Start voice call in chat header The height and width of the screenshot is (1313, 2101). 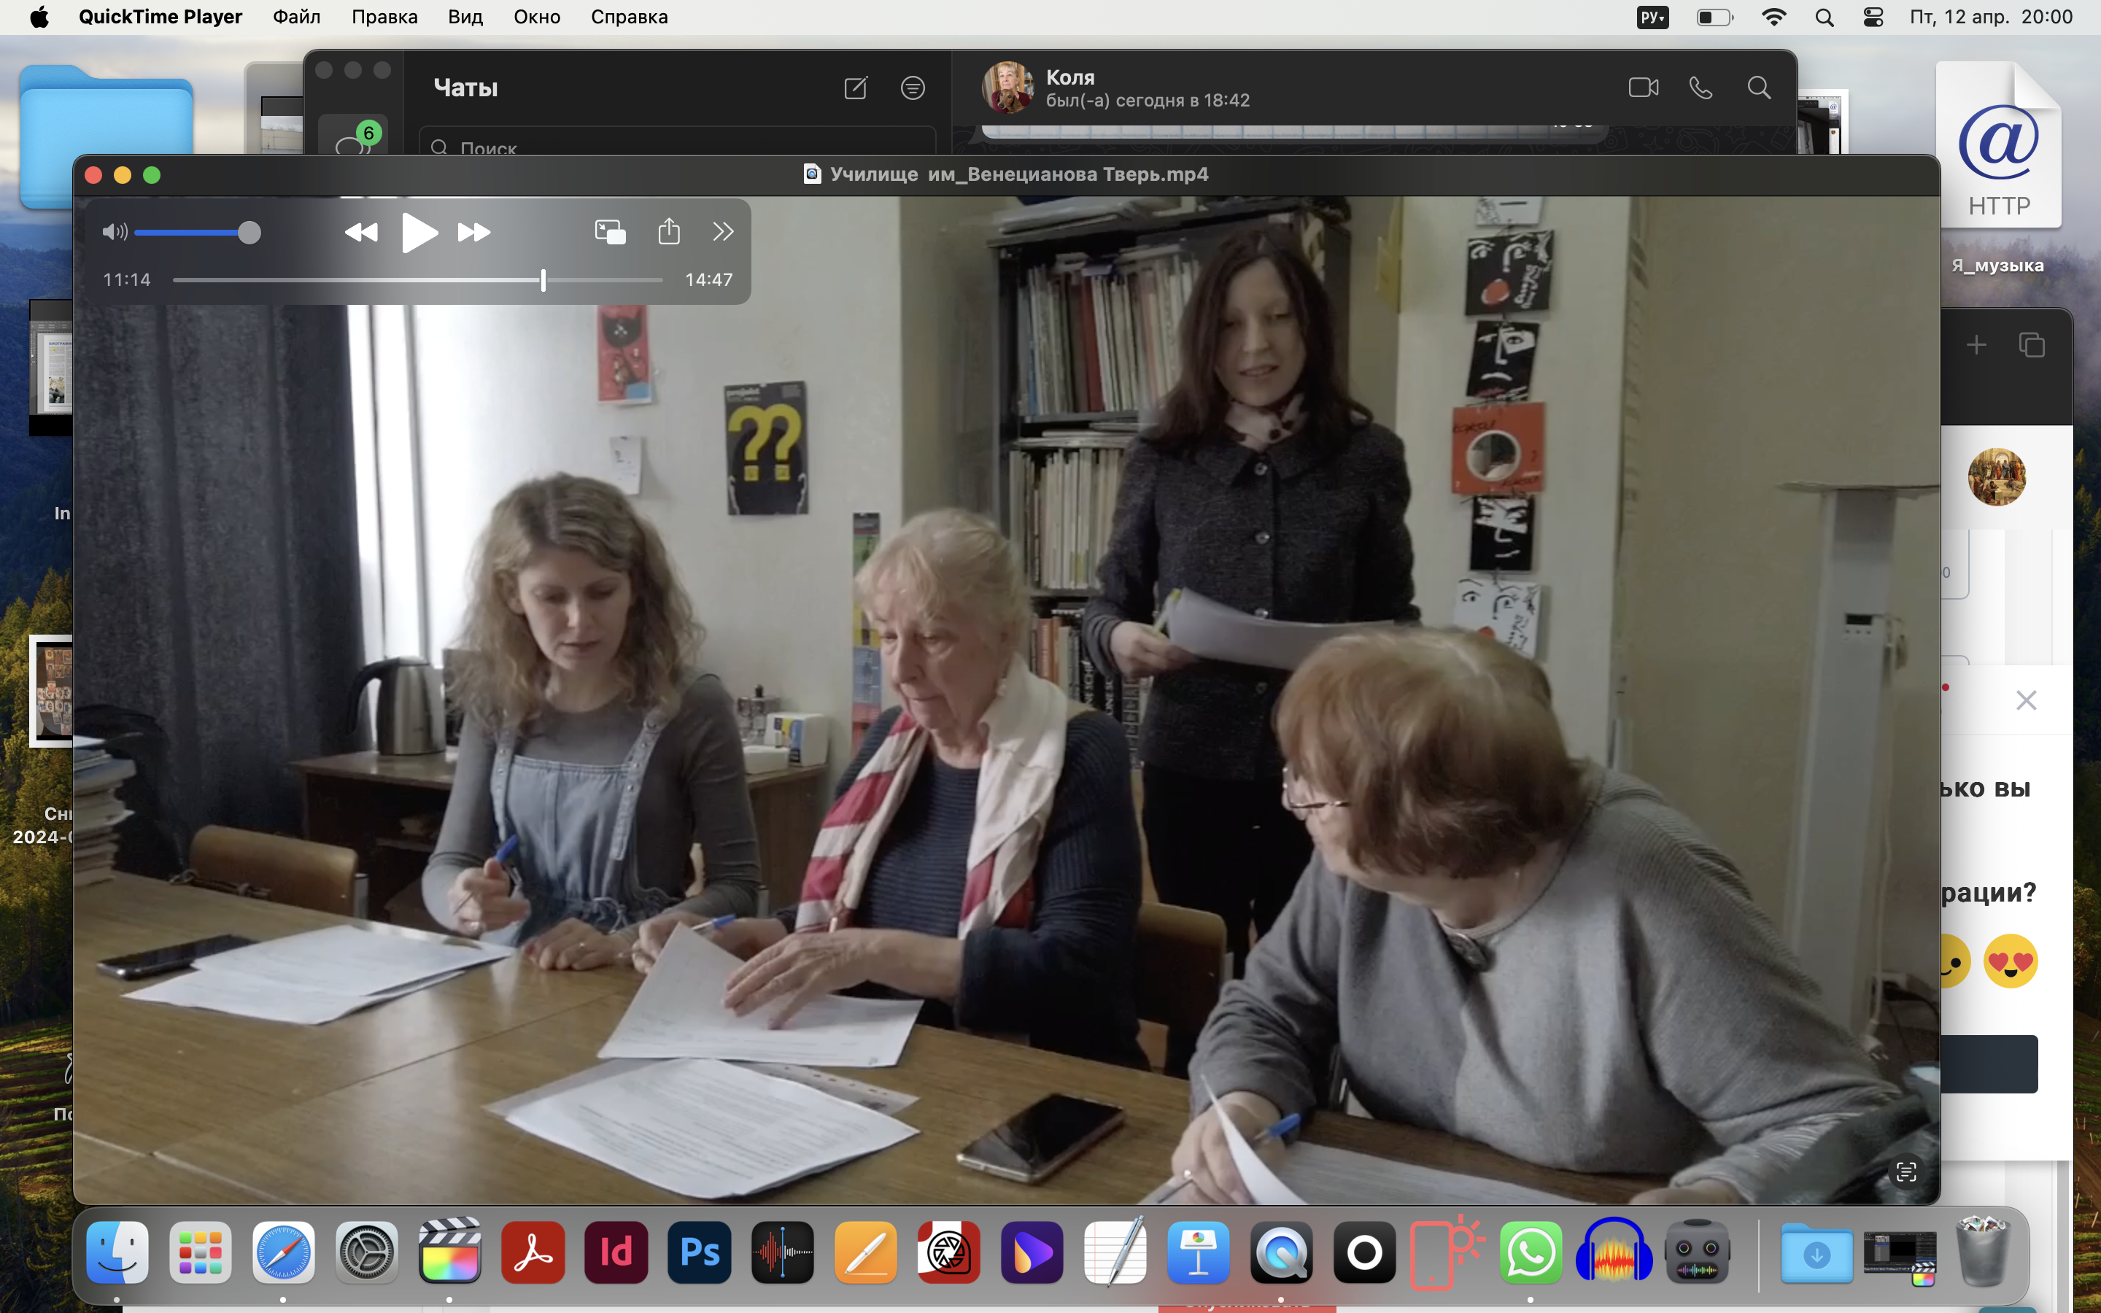click(1700, 88)
